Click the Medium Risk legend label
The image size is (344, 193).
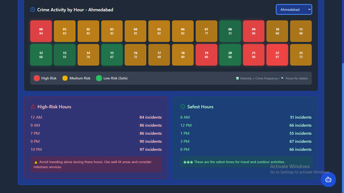click(80, 78)
